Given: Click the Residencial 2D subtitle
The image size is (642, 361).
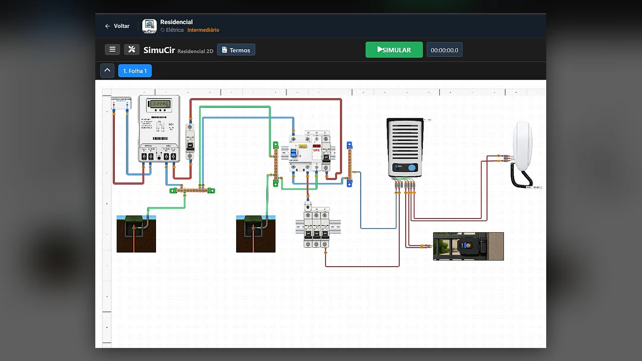Looking at the screenshot, I should (x=195, y=51).
